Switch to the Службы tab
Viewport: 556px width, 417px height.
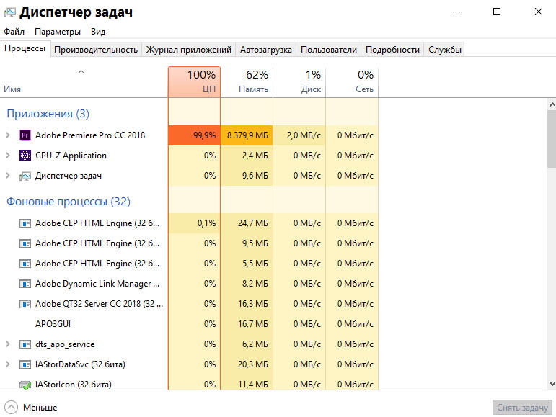tap(445, 50)
